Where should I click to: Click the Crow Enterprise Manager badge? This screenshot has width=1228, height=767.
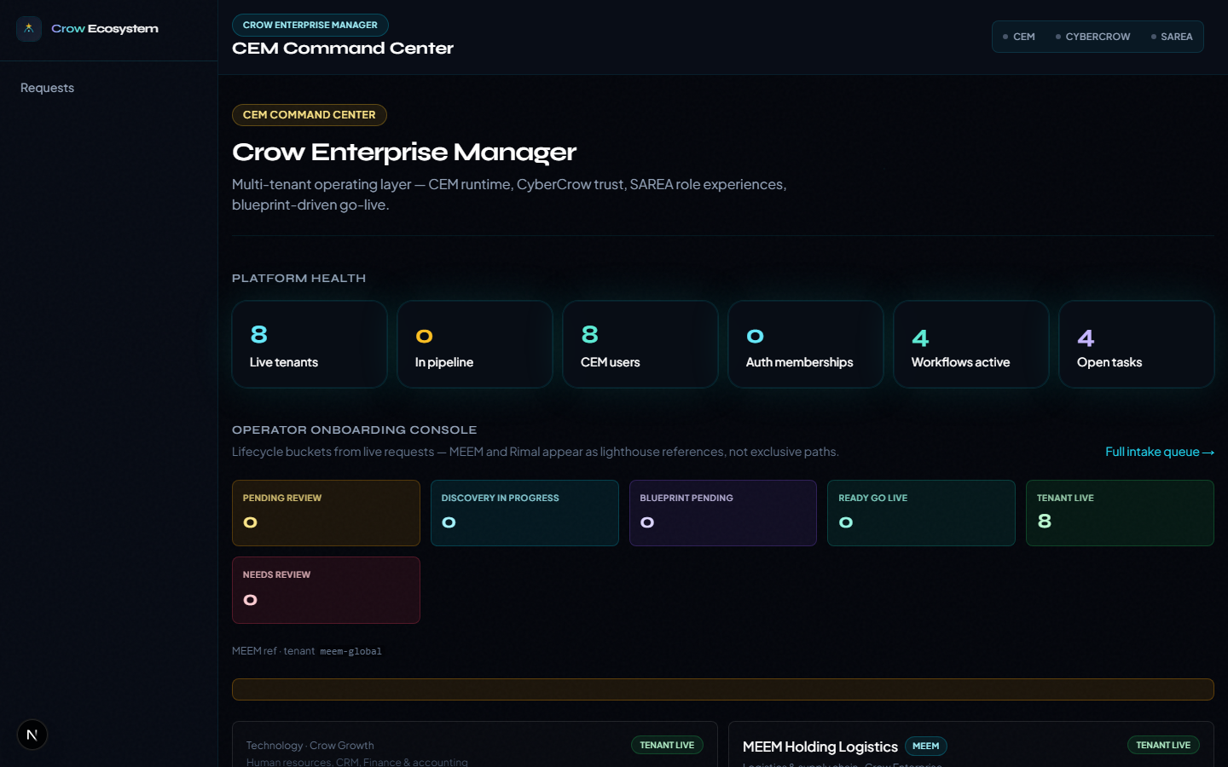(x=310, y=25)
